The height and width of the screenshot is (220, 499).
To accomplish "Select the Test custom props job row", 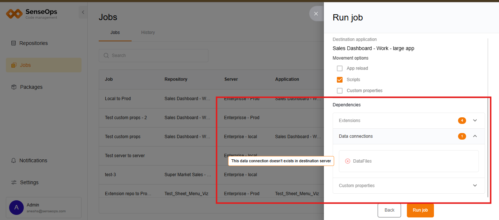I will (x=211, y=137).
